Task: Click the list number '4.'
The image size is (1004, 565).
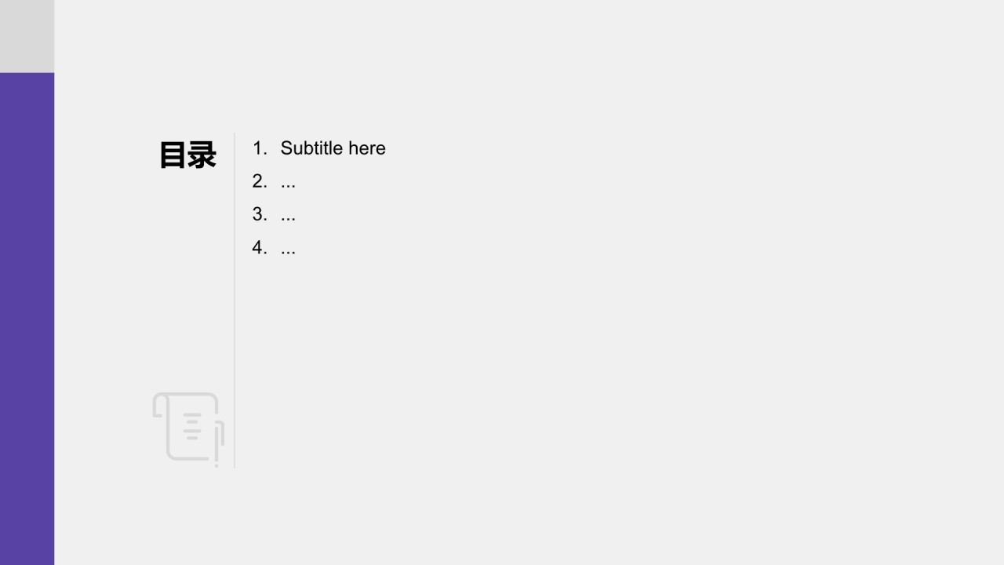Action: click(x=260, y=248)
